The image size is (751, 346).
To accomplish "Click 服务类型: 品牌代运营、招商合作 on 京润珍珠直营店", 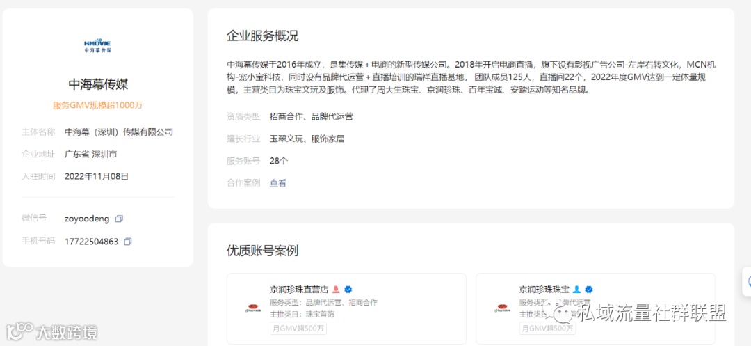I will pyautogui.click(x=324, y=302).
